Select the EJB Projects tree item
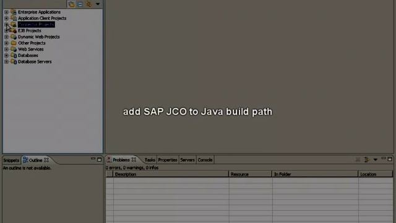This screenshot has height=223, width=396. [x=30, y=30]
